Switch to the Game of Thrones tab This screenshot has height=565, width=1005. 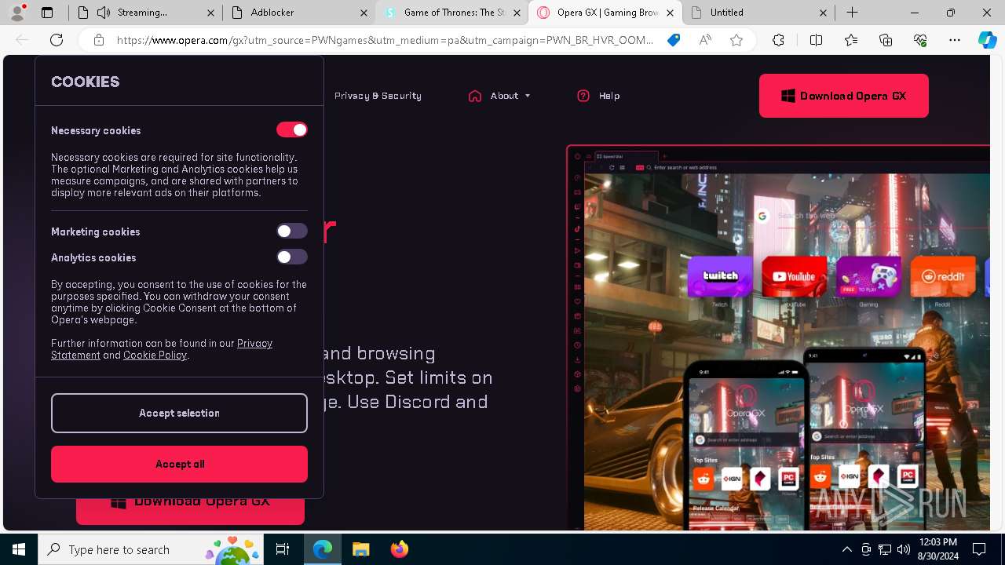click(451, 13)
